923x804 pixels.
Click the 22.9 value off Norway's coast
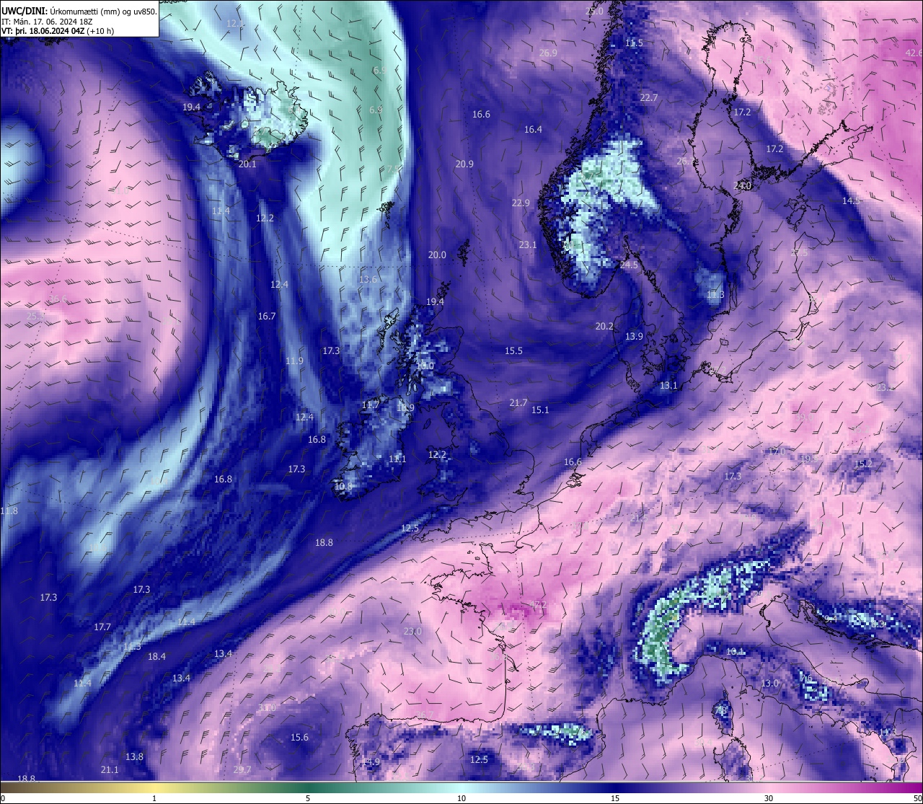521,203
